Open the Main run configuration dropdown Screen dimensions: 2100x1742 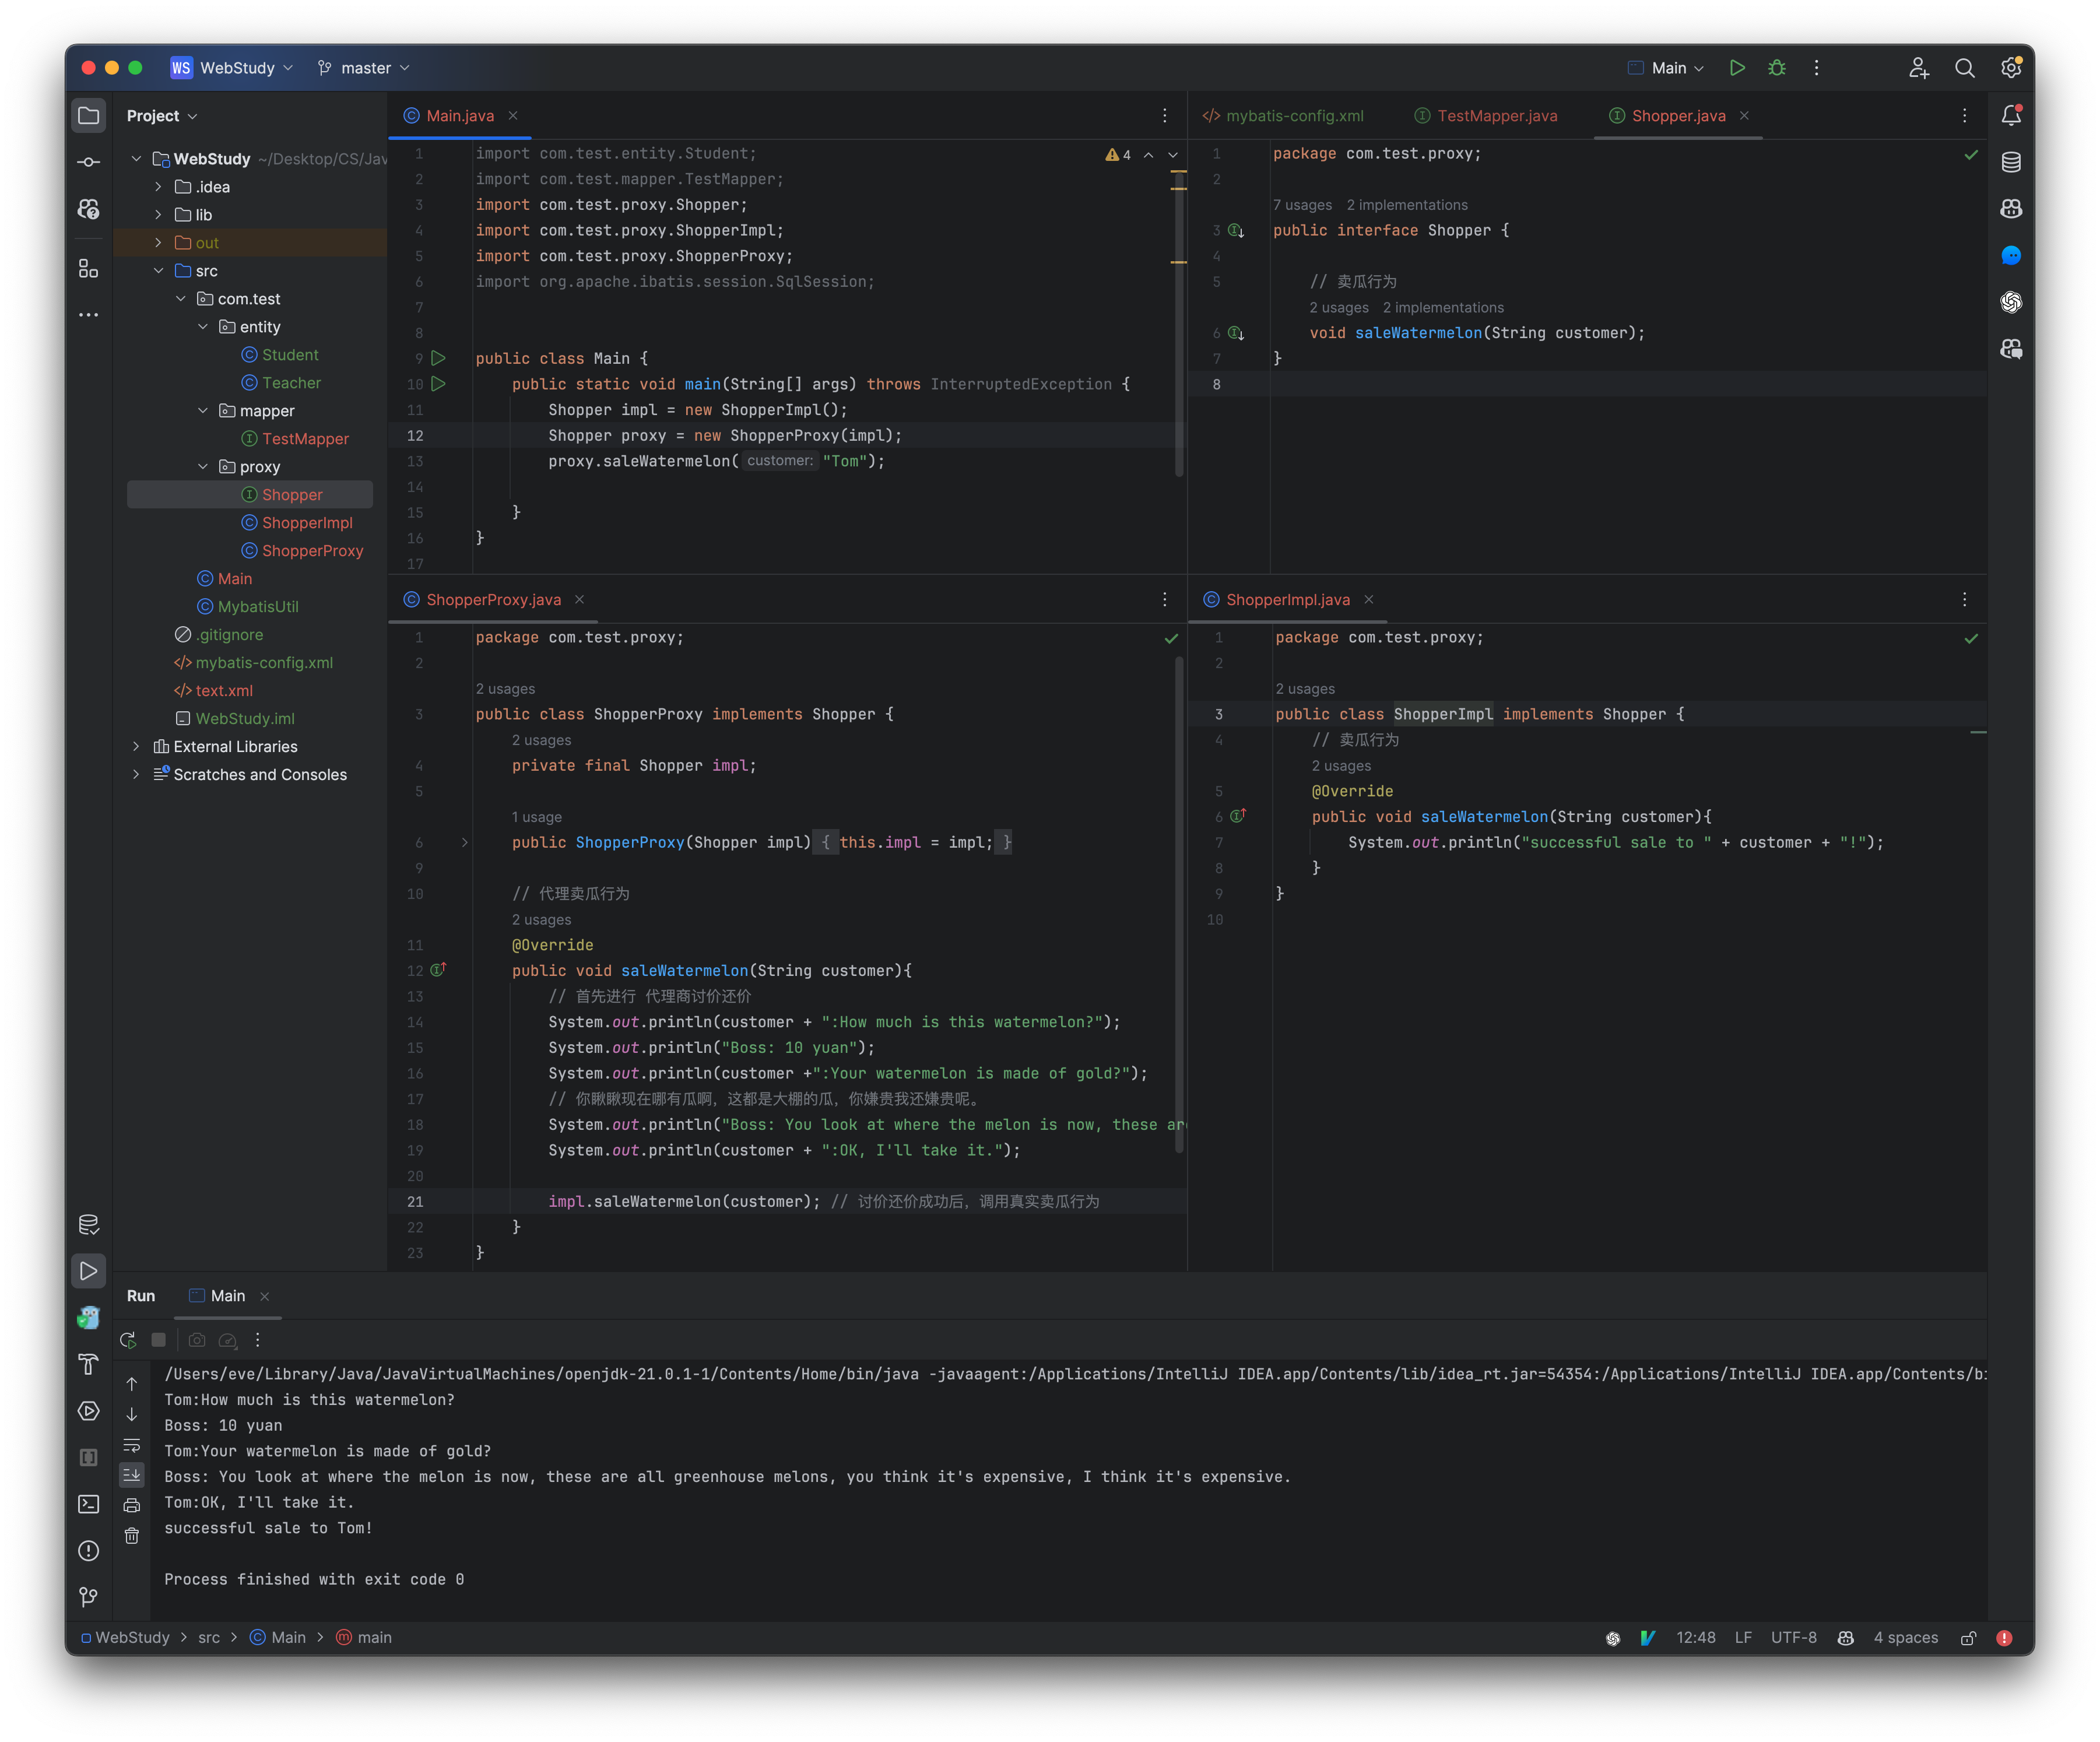click(x=1666, y=68)
